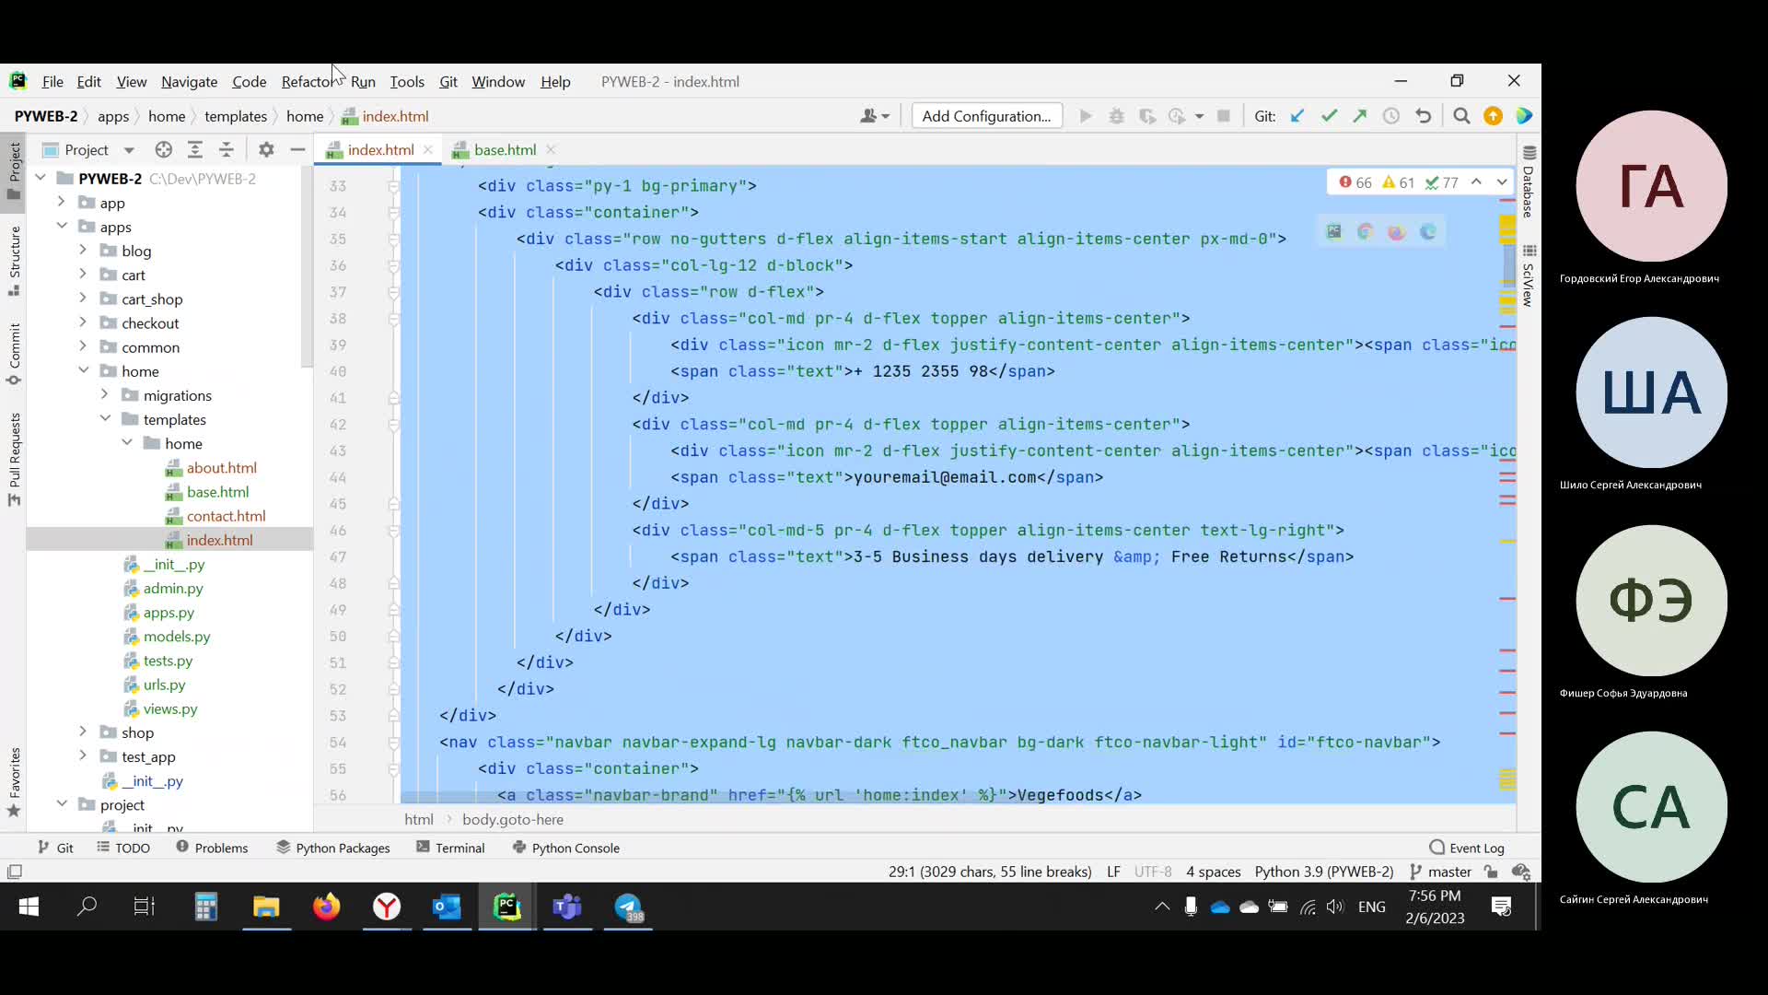Expand the migrations folder
The image size is (1768, 995).
pyautogui.click(x=104, y=394)
